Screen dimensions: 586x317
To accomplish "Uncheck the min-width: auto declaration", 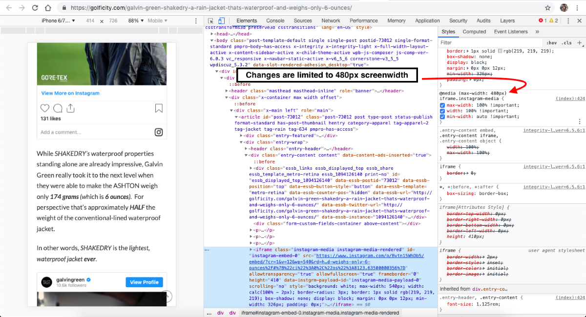I will coord(442,117).
